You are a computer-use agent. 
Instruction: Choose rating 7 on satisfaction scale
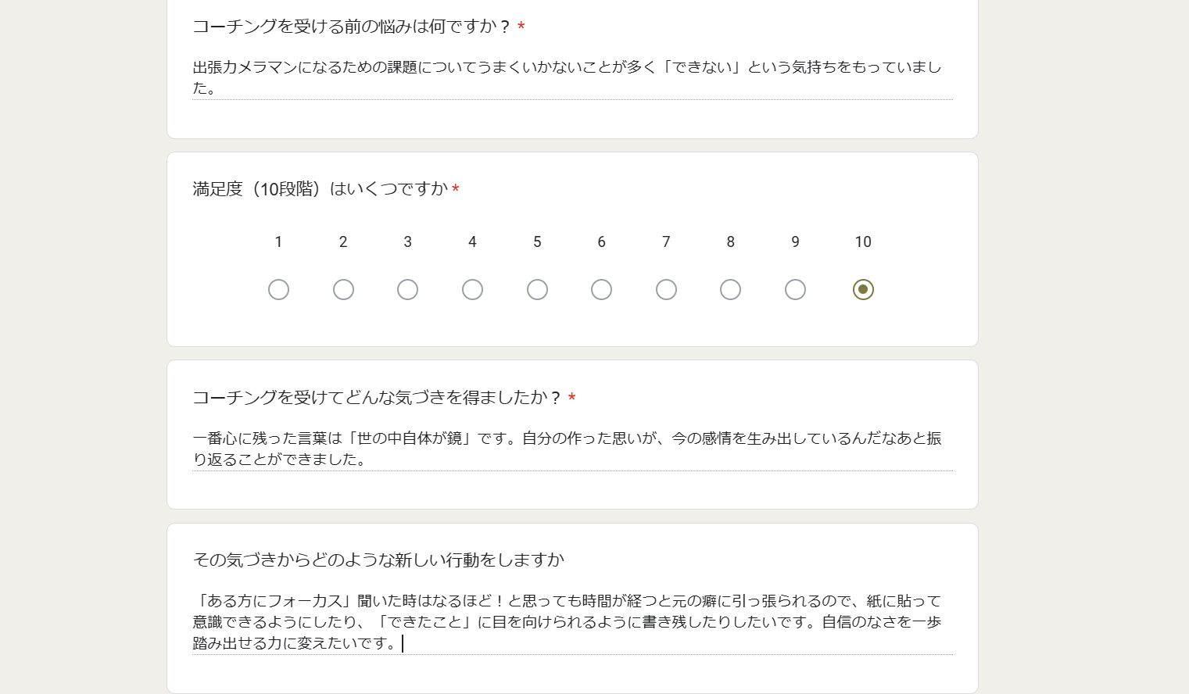[x=666, y=290]
